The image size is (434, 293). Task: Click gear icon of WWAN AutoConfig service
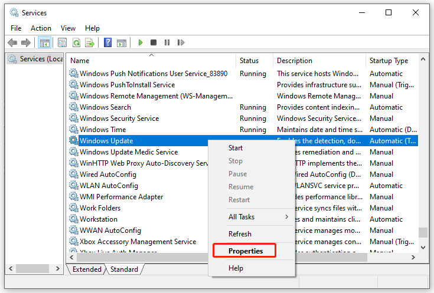tap(74, 231)
